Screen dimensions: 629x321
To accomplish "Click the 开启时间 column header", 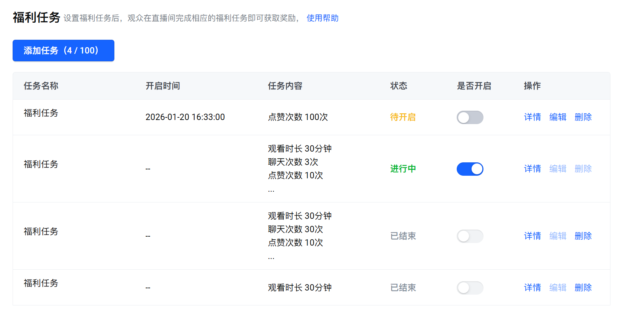I will click(163, 86).
